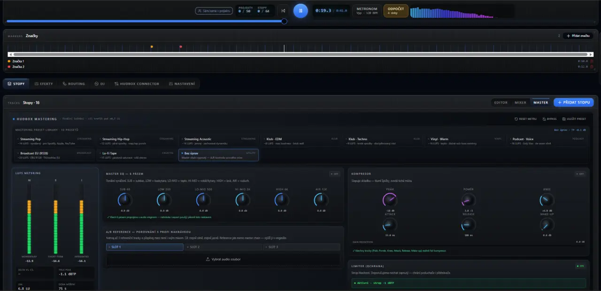
Task: Click the SUB 60 EQ knob
Action: coord(125,200)
